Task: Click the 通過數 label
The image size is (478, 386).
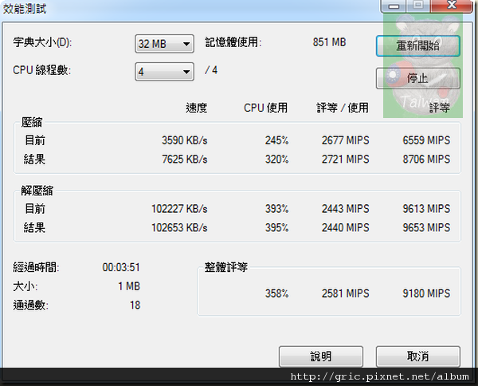Action: pyautogui.click(x=30, y=305)
